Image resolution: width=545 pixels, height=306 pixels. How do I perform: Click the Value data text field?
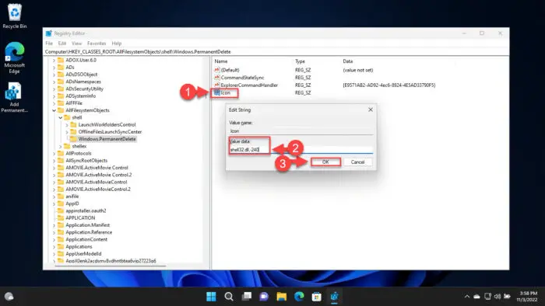301,150
